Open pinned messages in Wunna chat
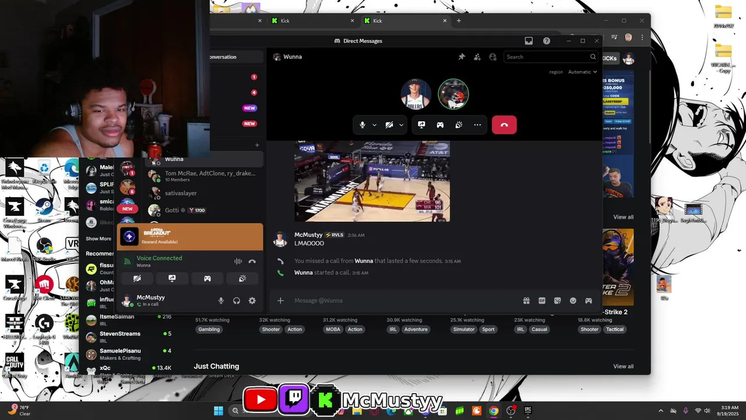 point(462,57)
